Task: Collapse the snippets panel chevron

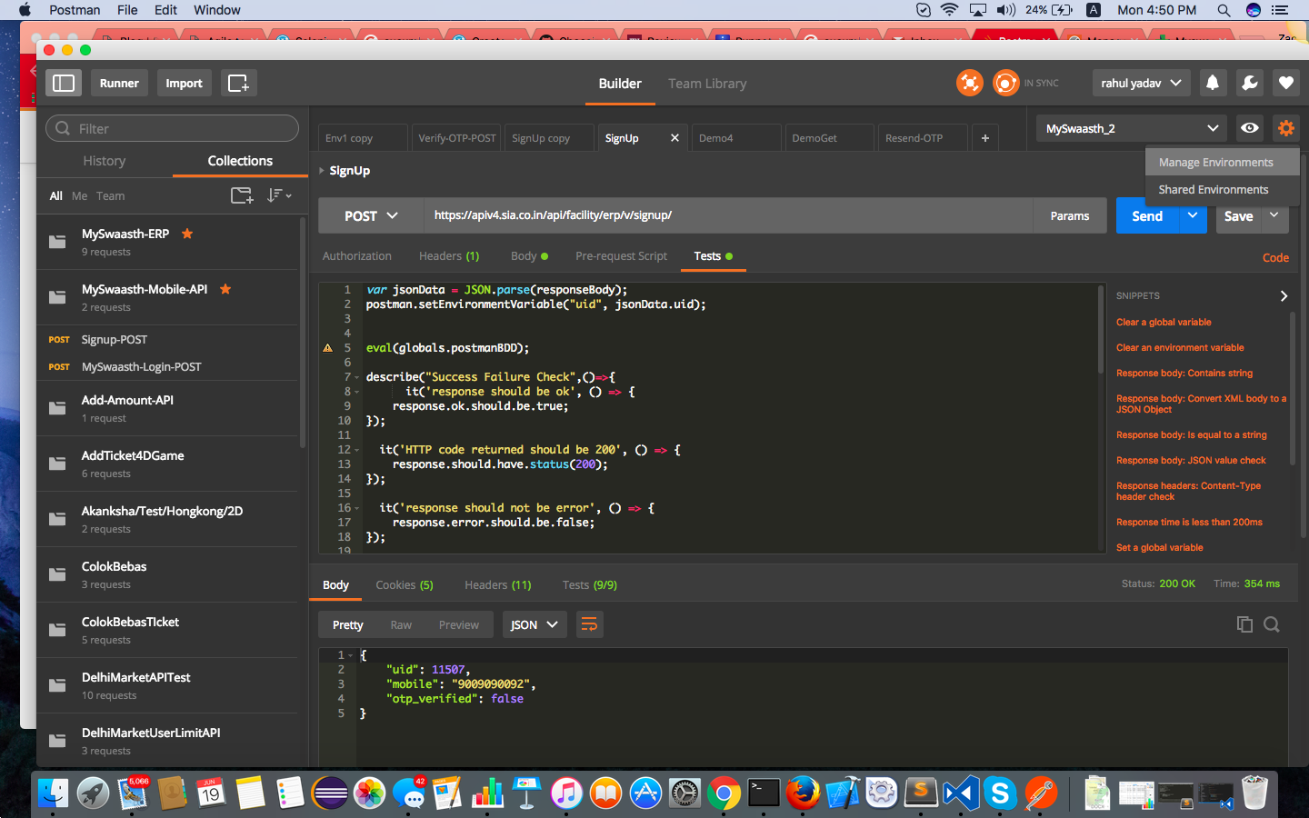Action: [x=1284, y=296]
